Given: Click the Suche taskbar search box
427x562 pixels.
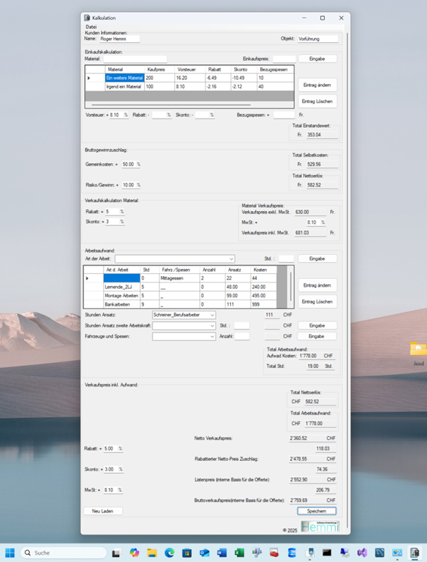Looking at the screenshot, I should click(64, 553).
